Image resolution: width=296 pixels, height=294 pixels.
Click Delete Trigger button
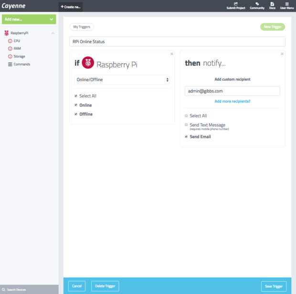click(105, 286)
